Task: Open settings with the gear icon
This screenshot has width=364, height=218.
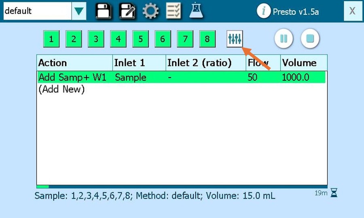Action: coord(150,11)
